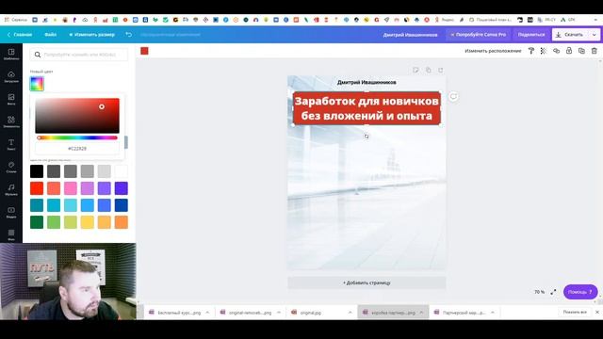Click the duplicate icon in toolbar
Image resolution: width=603 pixels, height=339 pixels.
(x=581, y=51)
